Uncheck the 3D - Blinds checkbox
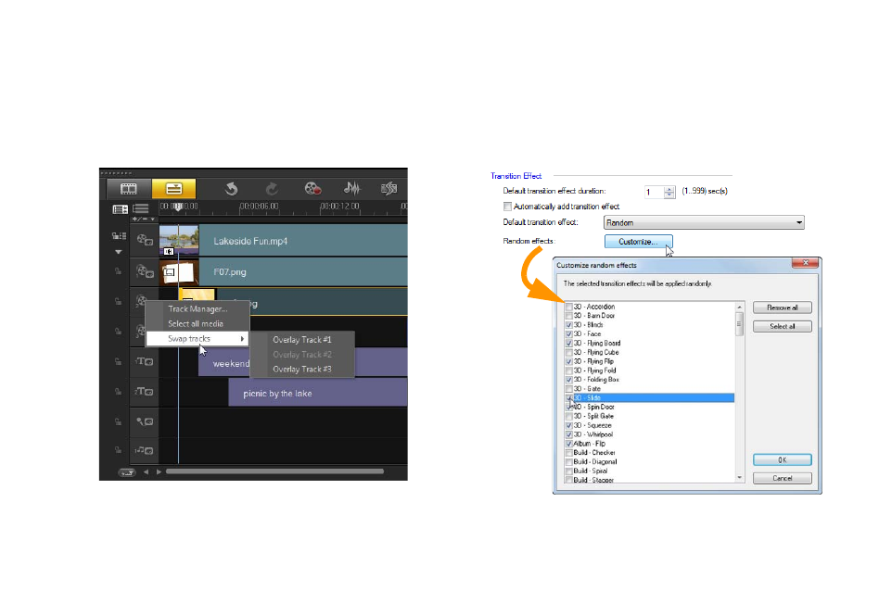The height and width of the screenshot is (615, 879). (x=569, y=325)
